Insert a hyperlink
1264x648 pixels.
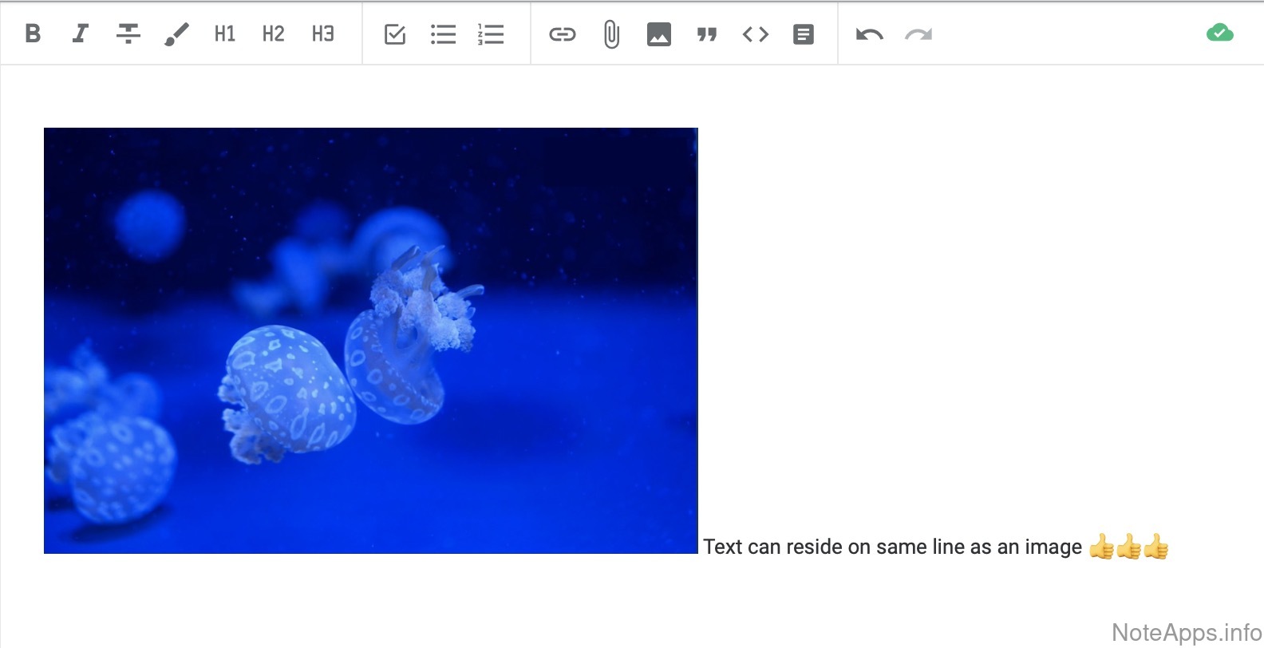click(563, 34)
